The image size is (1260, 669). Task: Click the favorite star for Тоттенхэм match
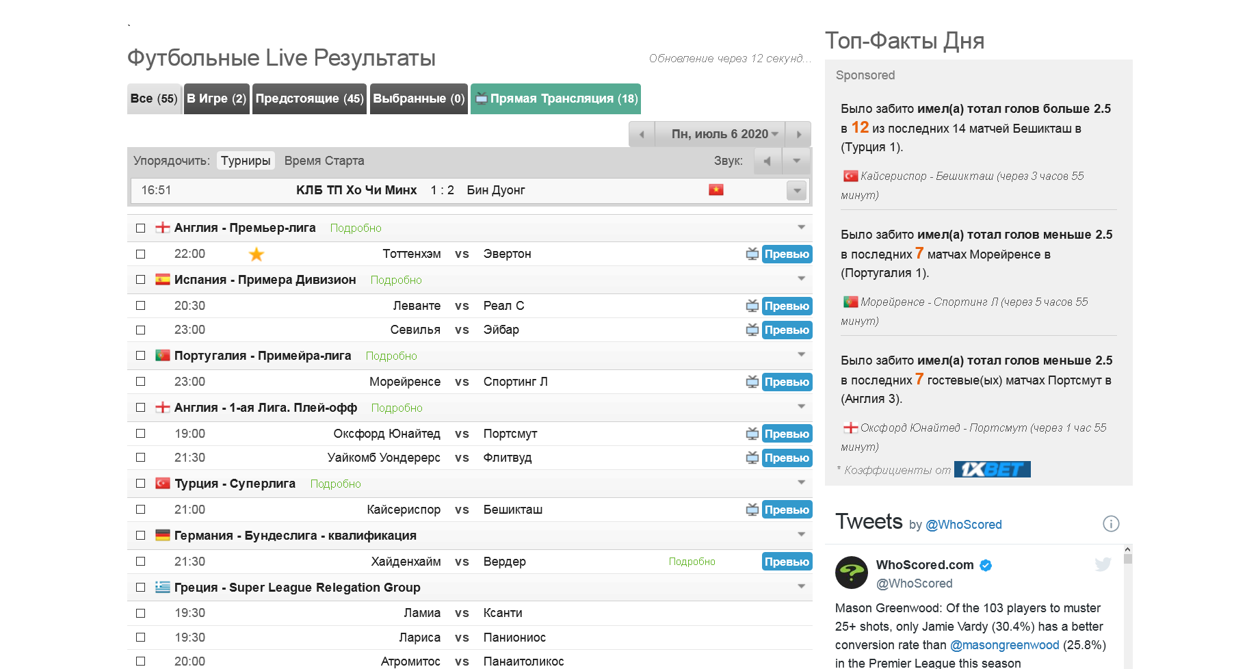(x=257, y=254)
